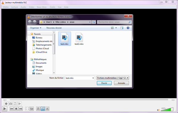This screenshot has height=113, width=178.
Task: Open Images library in the sidebar
Action: [x=37, y=67]
